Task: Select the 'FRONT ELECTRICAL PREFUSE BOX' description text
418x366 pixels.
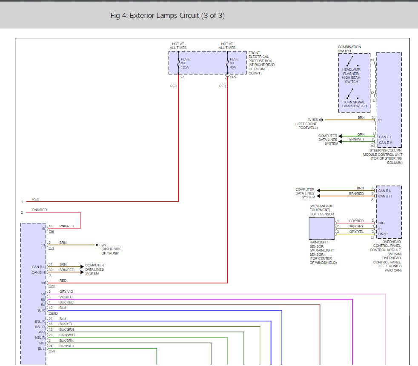Action: pos(261,63)
